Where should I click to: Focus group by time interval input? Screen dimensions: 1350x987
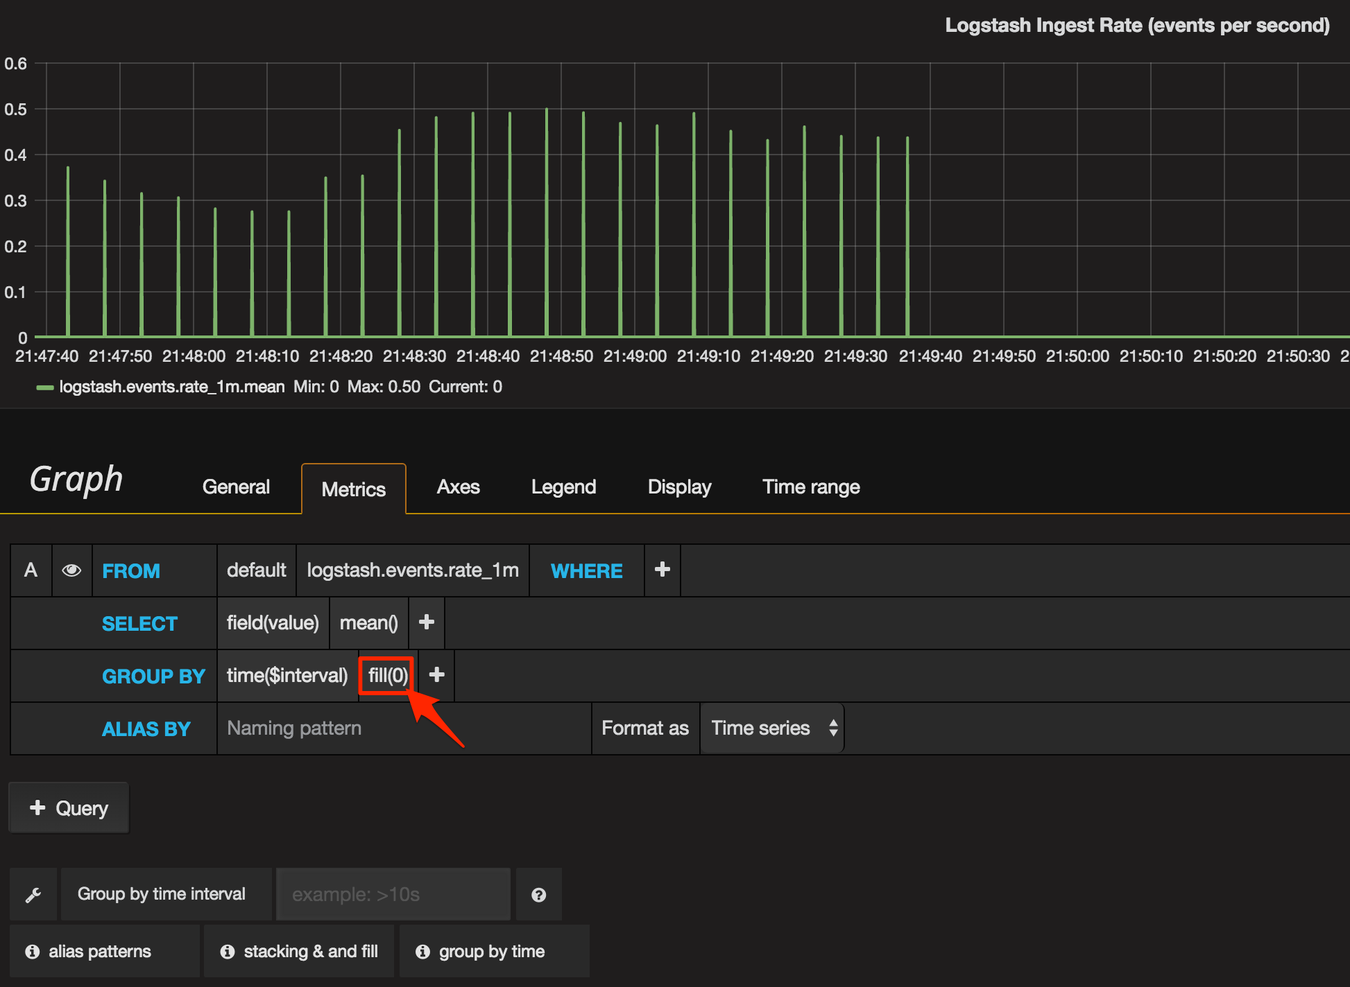(393, 895)
